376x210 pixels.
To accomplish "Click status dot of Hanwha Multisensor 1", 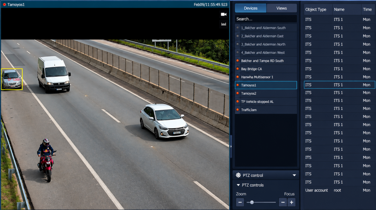I will click(238, 77).
